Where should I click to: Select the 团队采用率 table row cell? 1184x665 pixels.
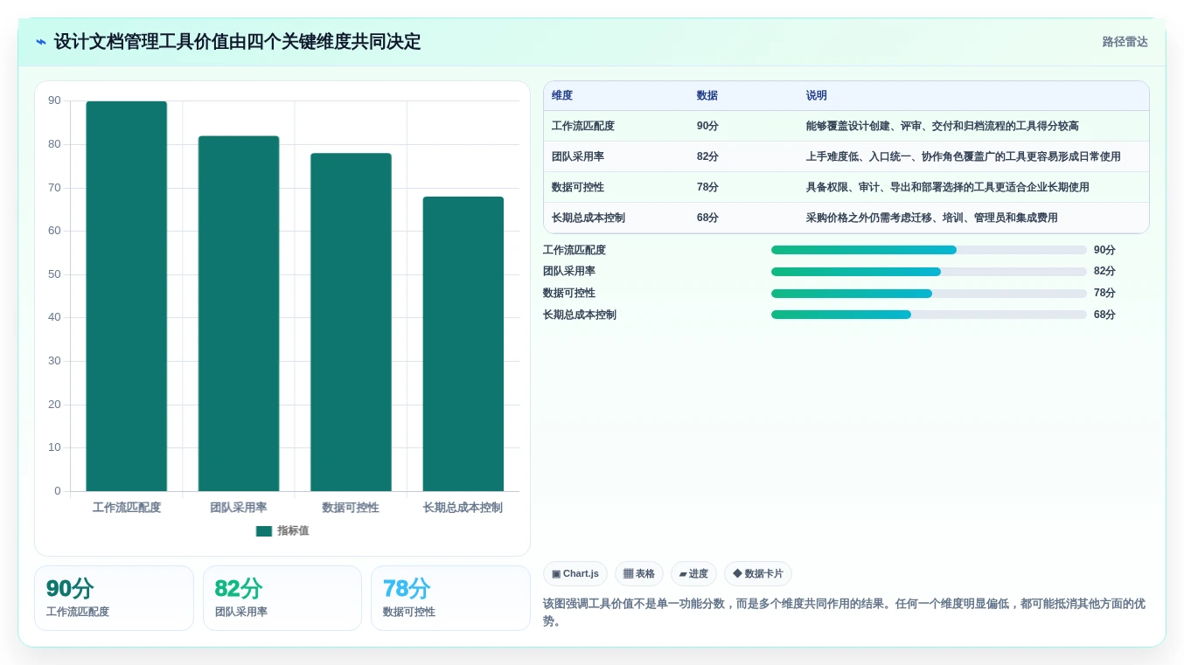[x=578, y=157]
